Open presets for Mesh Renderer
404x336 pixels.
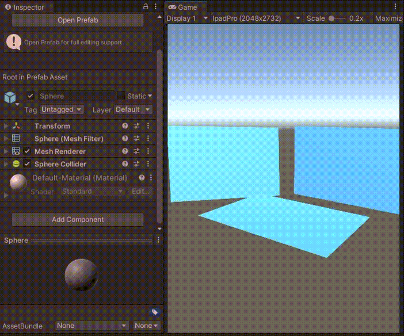point(136,151)
